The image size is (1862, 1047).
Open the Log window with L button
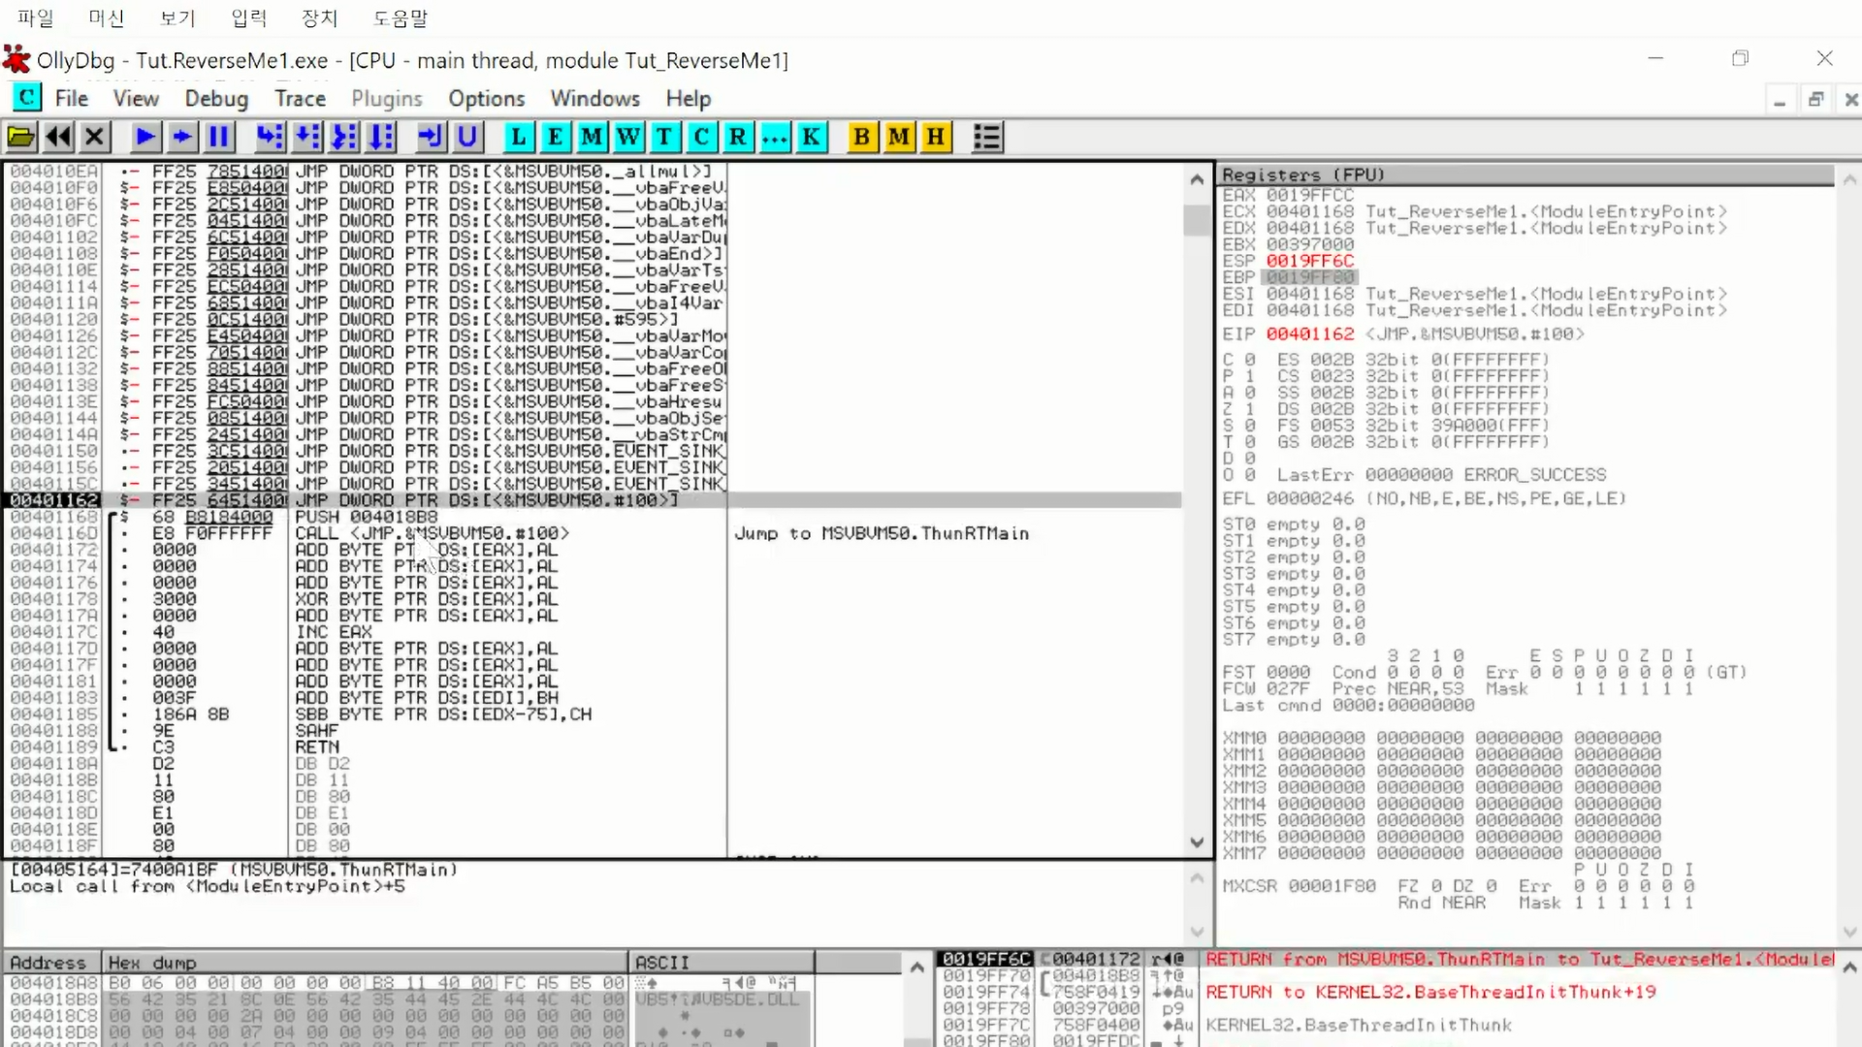(519, 138)
